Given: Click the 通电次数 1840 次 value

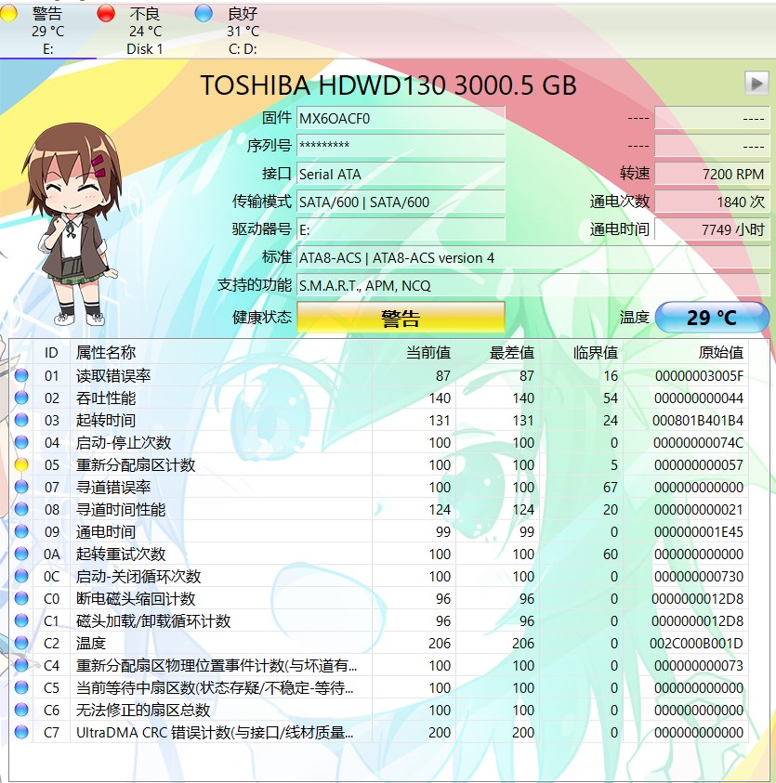Looking at the screenshot, I should pos(712,202).
